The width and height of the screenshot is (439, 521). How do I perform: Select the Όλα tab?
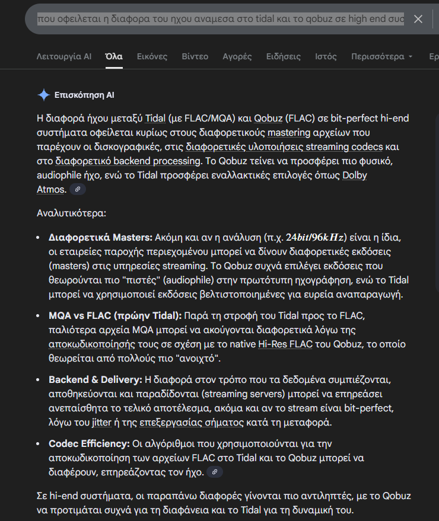[114, 57]
